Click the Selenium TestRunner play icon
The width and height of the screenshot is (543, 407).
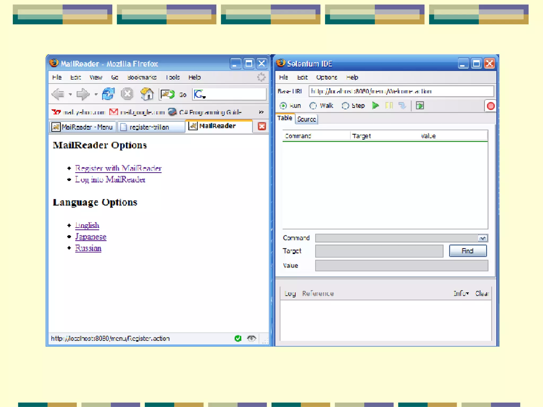pyautogui.click(x=420, y=106)
